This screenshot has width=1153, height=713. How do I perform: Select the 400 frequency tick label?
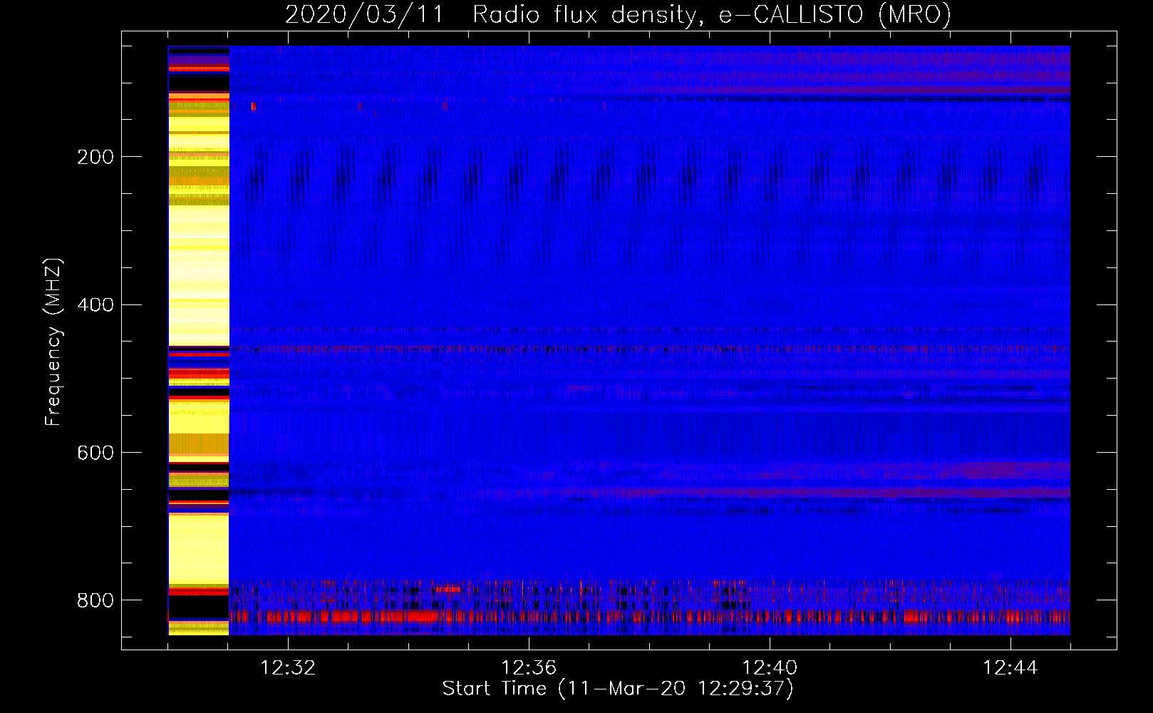pos(95,305)
